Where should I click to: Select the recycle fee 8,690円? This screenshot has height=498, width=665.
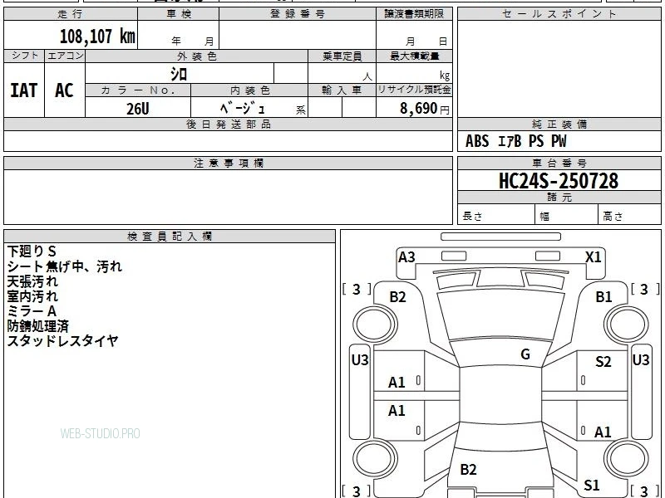425,109
